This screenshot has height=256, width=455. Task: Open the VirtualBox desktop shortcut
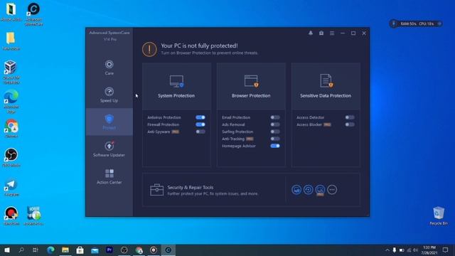pos(11,72)
